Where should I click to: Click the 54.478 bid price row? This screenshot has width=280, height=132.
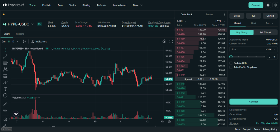[201, 84]
